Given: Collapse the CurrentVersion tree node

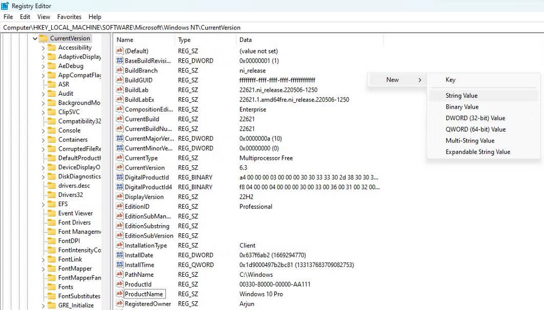Looking at the screenshot, I should (x=35, y=39).
